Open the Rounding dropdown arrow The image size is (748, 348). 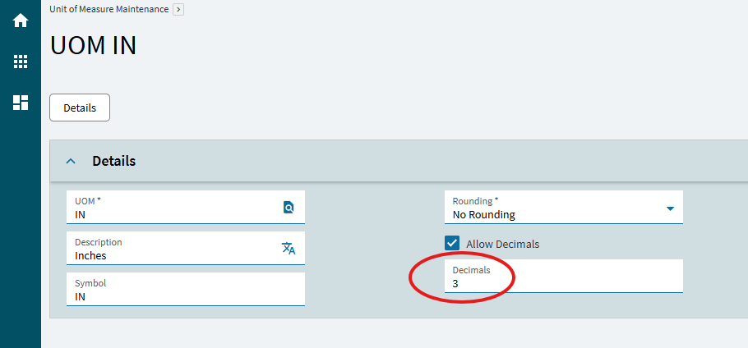click(x=670, y=208)
